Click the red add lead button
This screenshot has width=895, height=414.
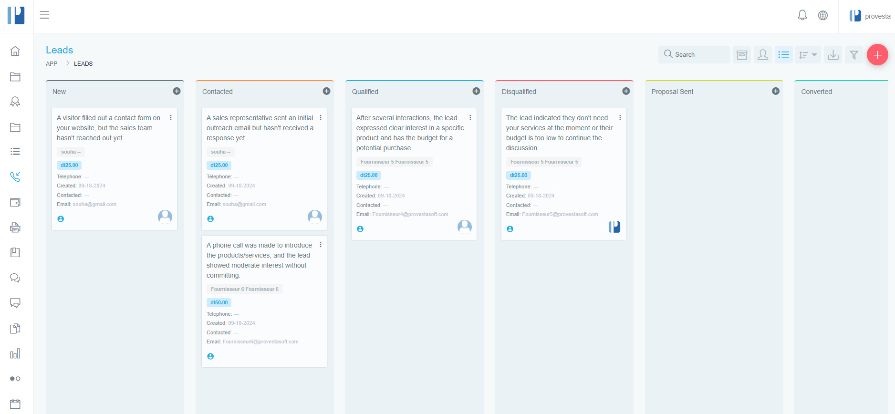point(877,55)
